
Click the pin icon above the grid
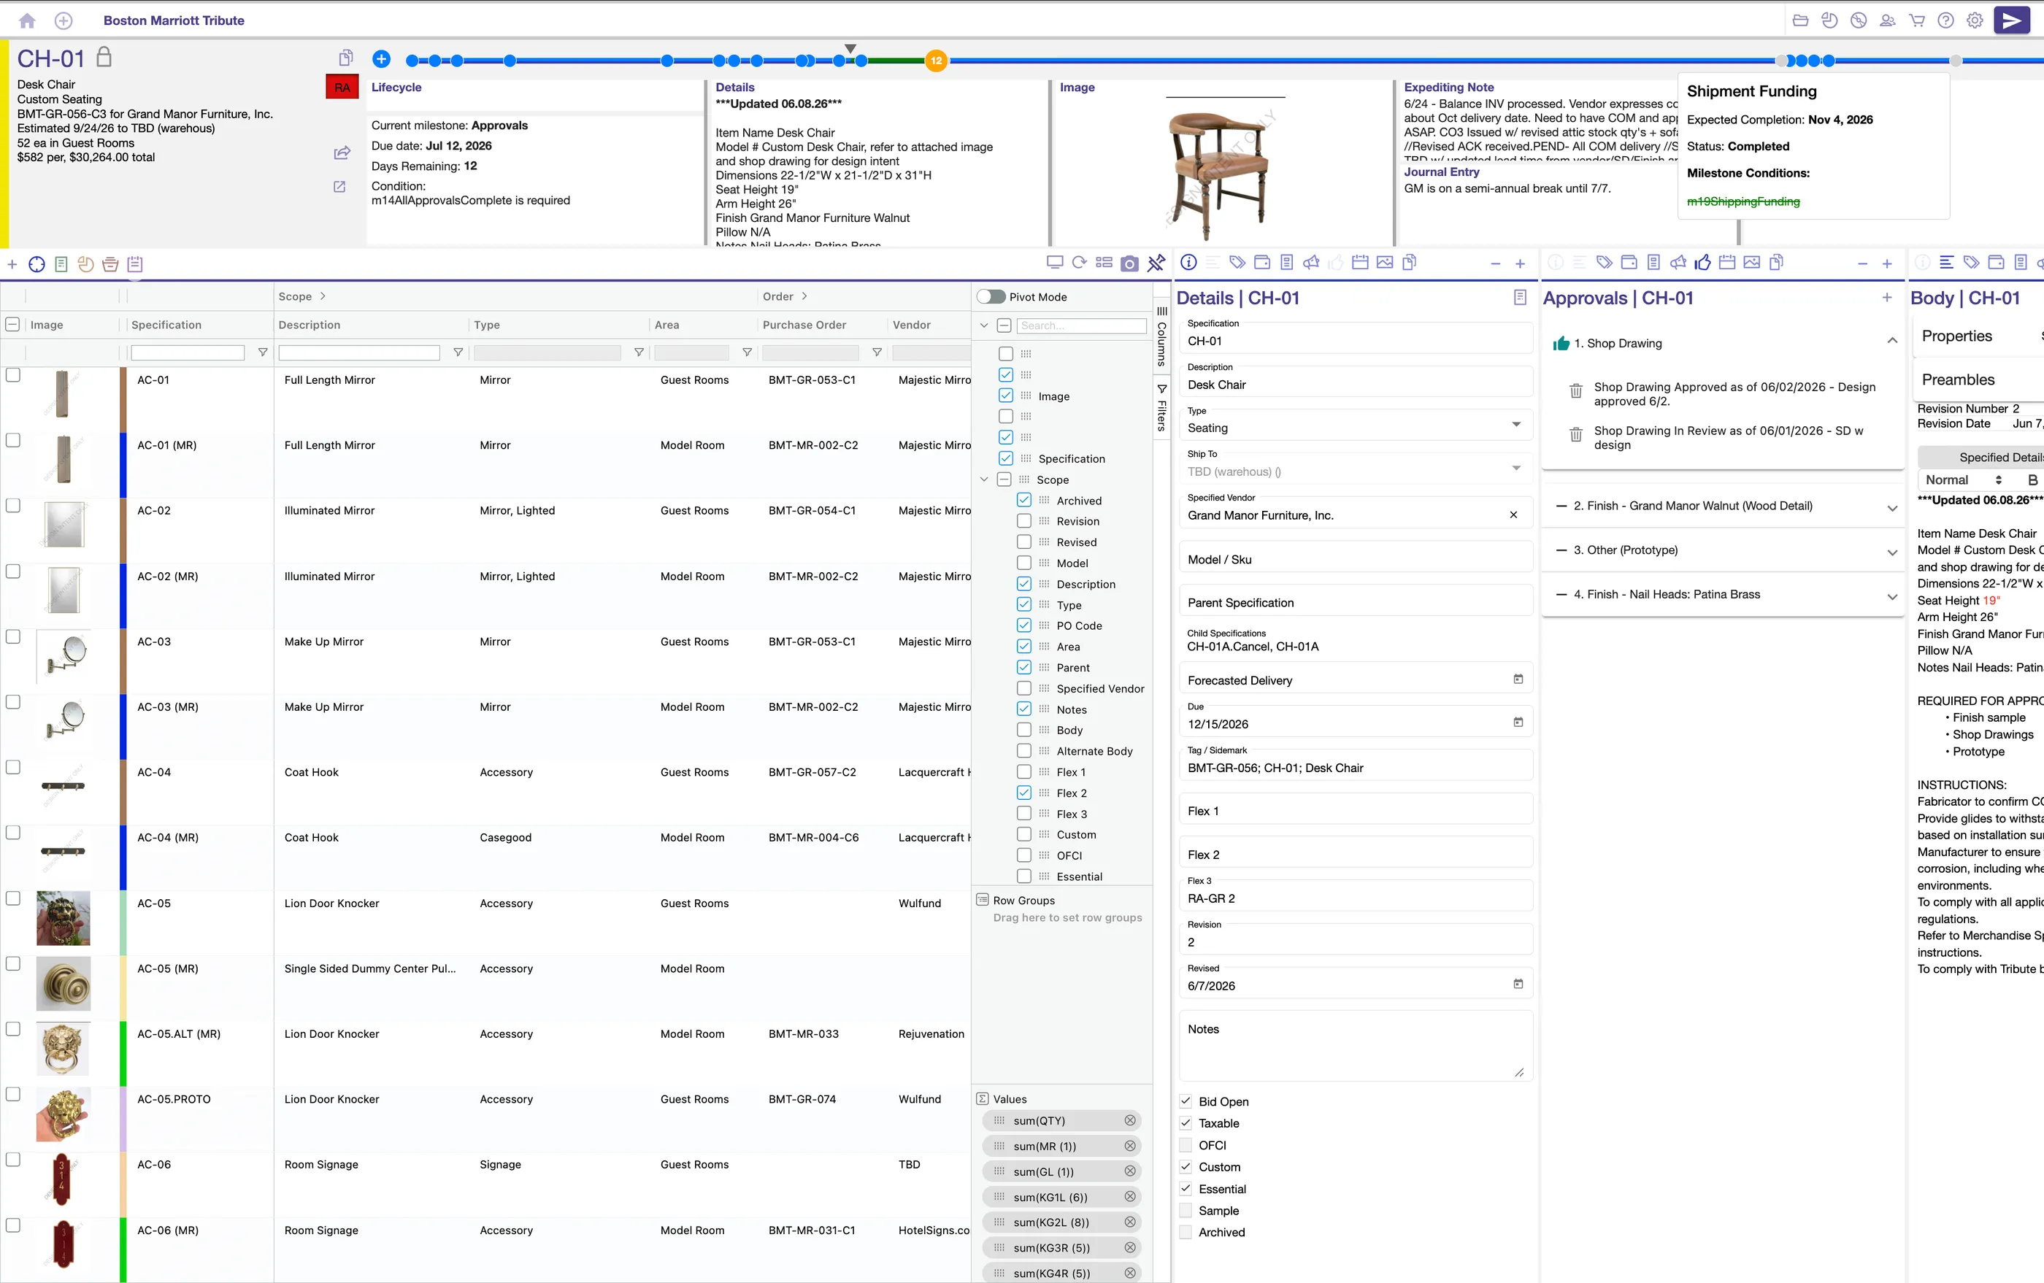1156,264
